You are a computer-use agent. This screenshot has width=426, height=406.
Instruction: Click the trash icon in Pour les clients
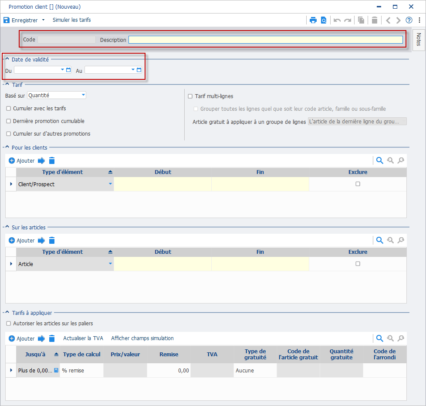coord(52,161)
